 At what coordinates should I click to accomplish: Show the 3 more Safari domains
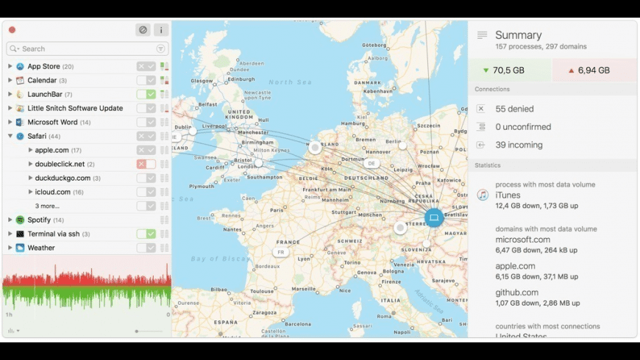click(47, 206)
